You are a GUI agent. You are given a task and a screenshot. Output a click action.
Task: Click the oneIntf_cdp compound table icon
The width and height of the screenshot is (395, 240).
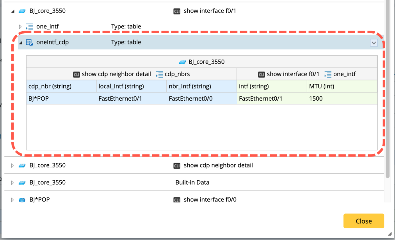29,43
